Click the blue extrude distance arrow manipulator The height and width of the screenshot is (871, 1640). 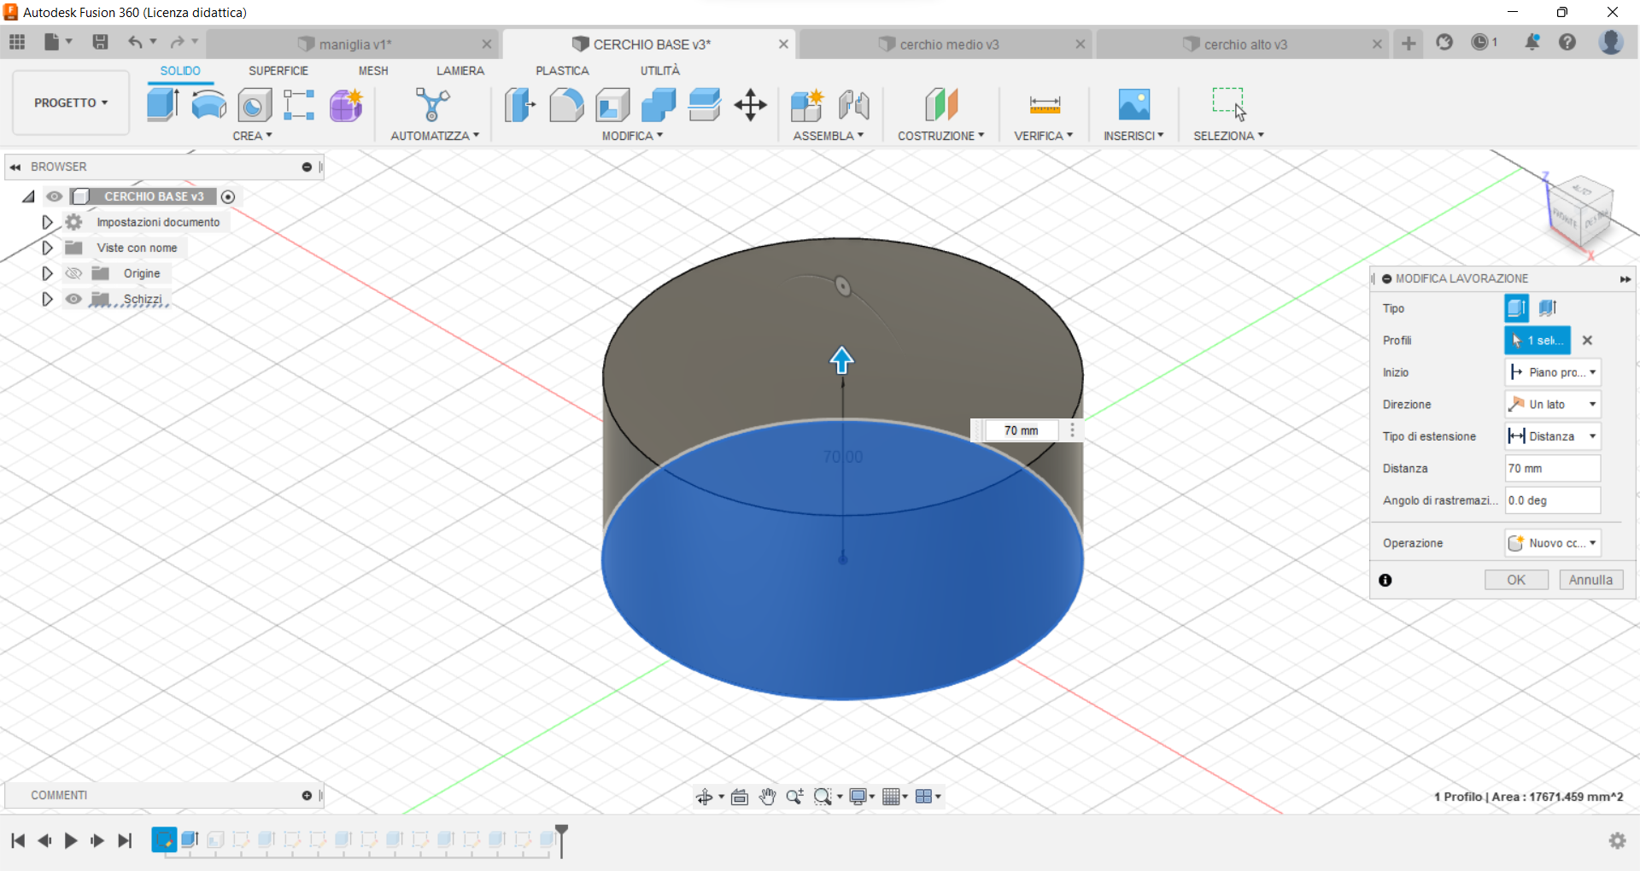[x=842, y=360]
